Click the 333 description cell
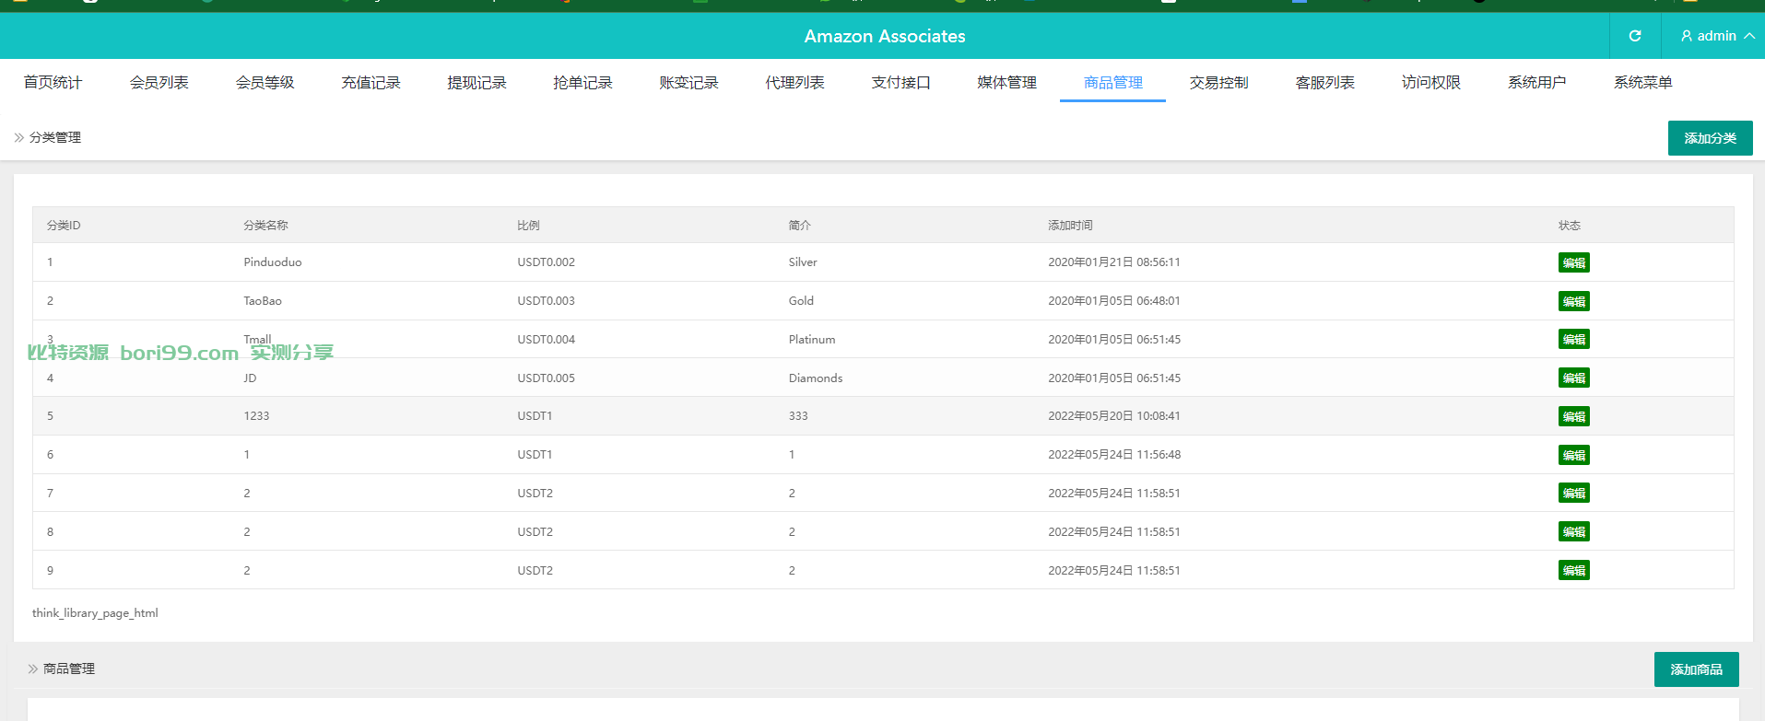1765x721 pixels. pos(798,416)
